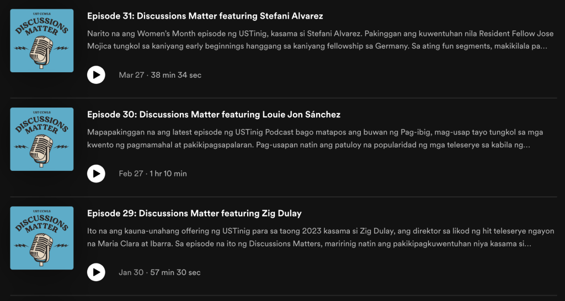Play Episode 29 featuring Zig Dulay
This screenshot has width=565, height=301.
(x=96, y=272)
